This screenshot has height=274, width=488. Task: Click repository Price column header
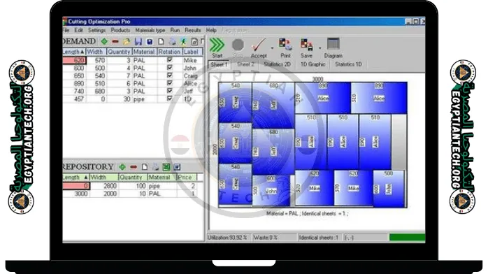point(187,178)
